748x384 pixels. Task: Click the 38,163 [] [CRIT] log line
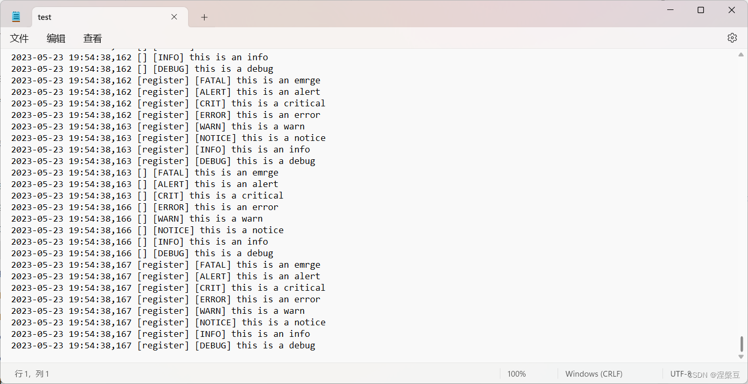(147, 195)
